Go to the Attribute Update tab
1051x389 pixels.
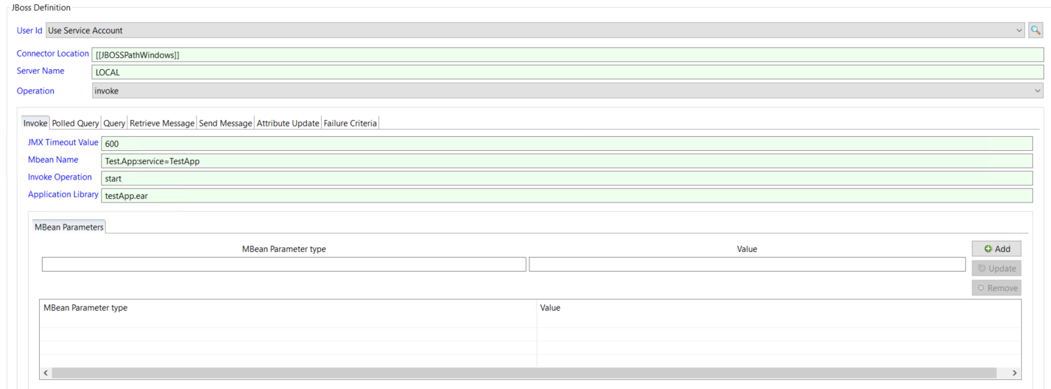(x=288, y=123)
